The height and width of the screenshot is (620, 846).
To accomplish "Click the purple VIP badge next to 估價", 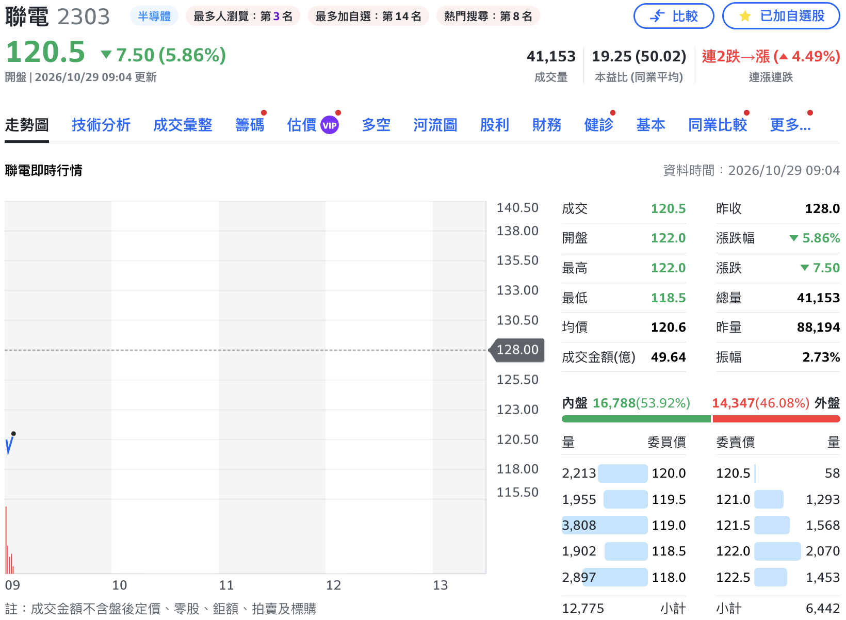I will tap(330, 125).
